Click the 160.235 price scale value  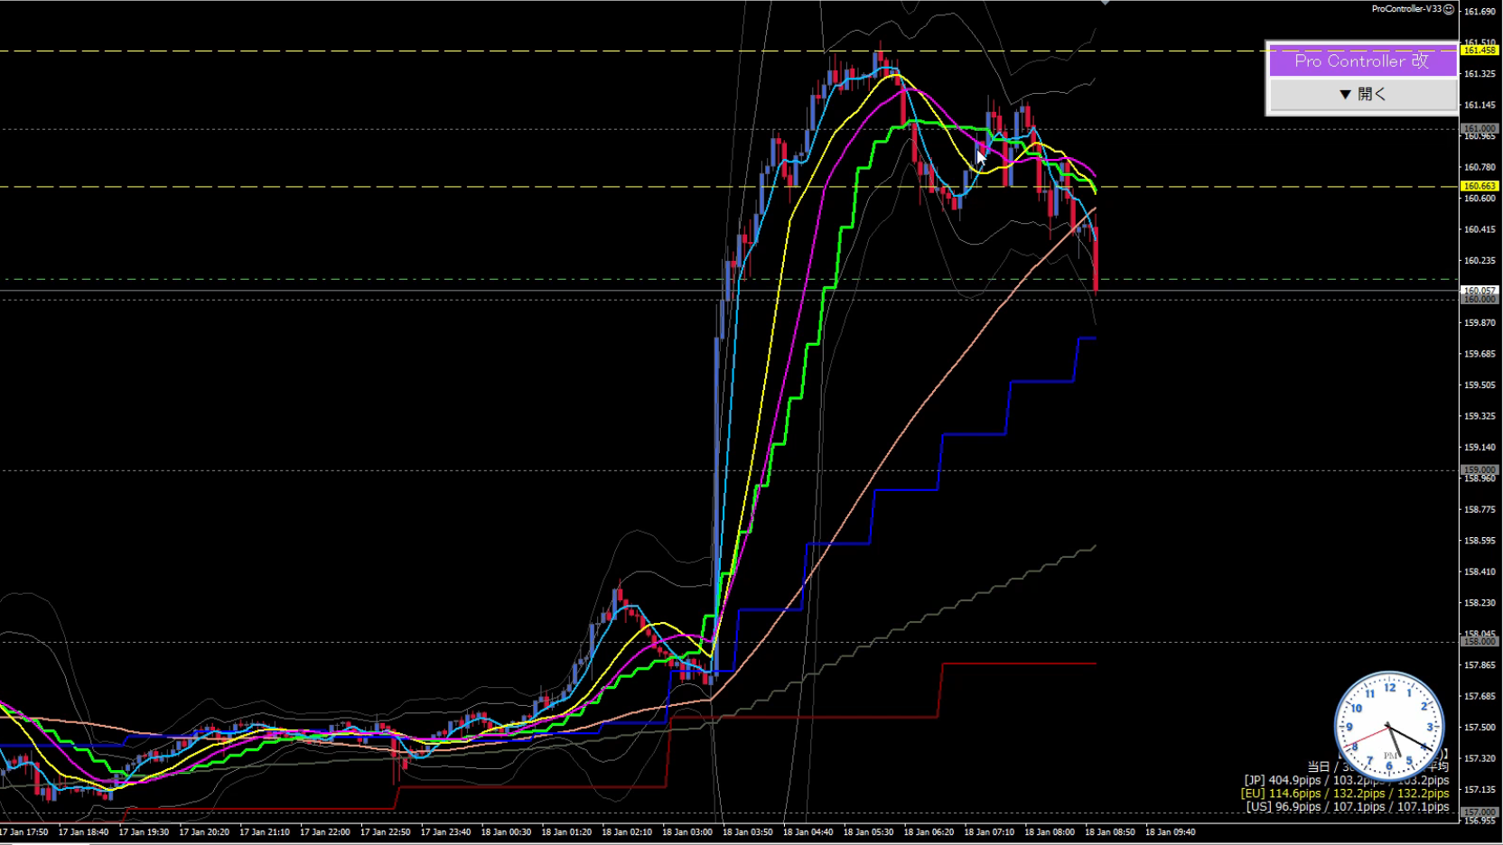click(1480, 261)
